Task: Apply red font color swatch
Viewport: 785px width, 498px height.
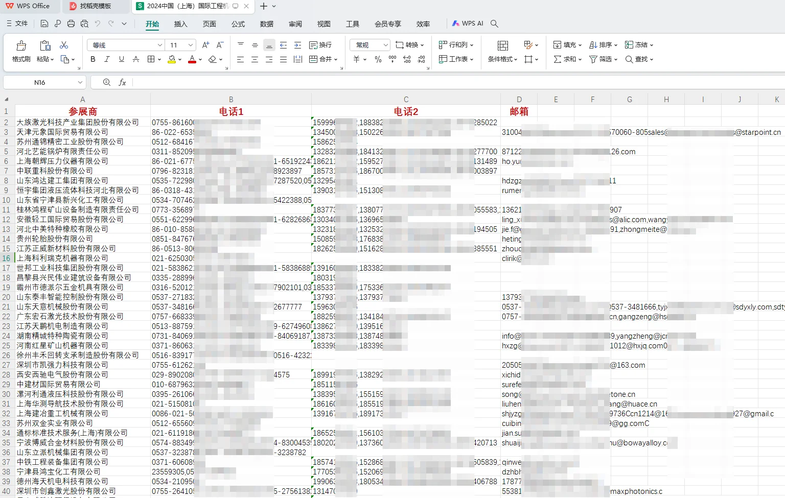Action: pyautogui.click(x=192, y=59)
